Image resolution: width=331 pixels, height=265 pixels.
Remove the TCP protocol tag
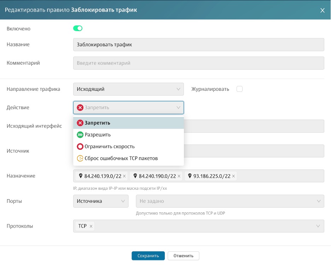[91, 226]
